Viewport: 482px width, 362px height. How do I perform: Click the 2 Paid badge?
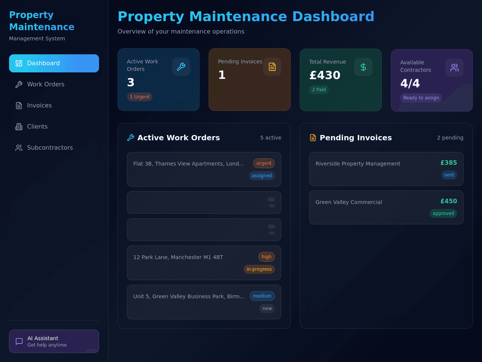coord(319,90)
